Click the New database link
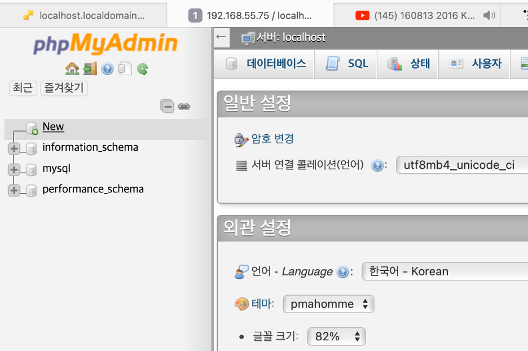 53,126
